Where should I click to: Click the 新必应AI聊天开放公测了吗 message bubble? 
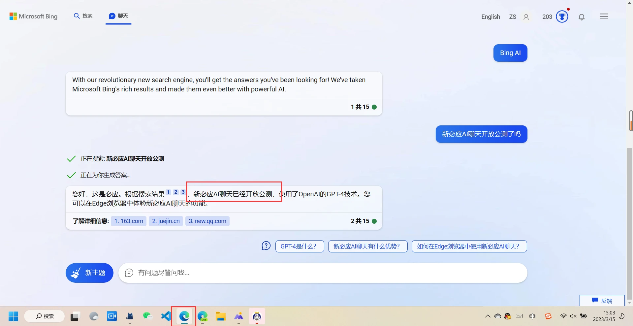481,134
